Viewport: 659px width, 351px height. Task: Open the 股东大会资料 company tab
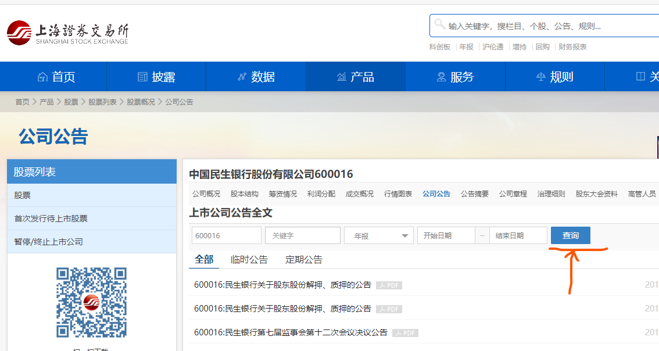click(x=596, y=194)
